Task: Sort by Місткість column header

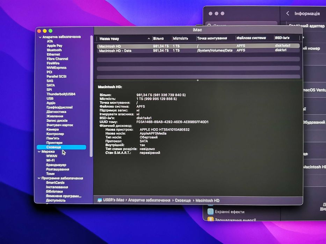Action: pyautogui.click(x=180, y=38)
